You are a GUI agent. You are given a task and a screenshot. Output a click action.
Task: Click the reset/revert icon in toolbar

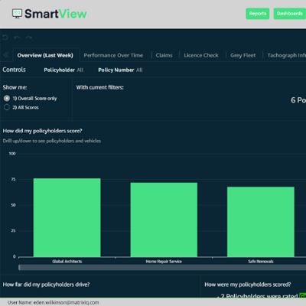pyautogui.click(x=5, y=37)
